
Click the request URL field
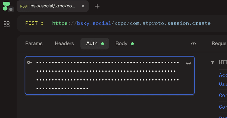tap(131, 23)
